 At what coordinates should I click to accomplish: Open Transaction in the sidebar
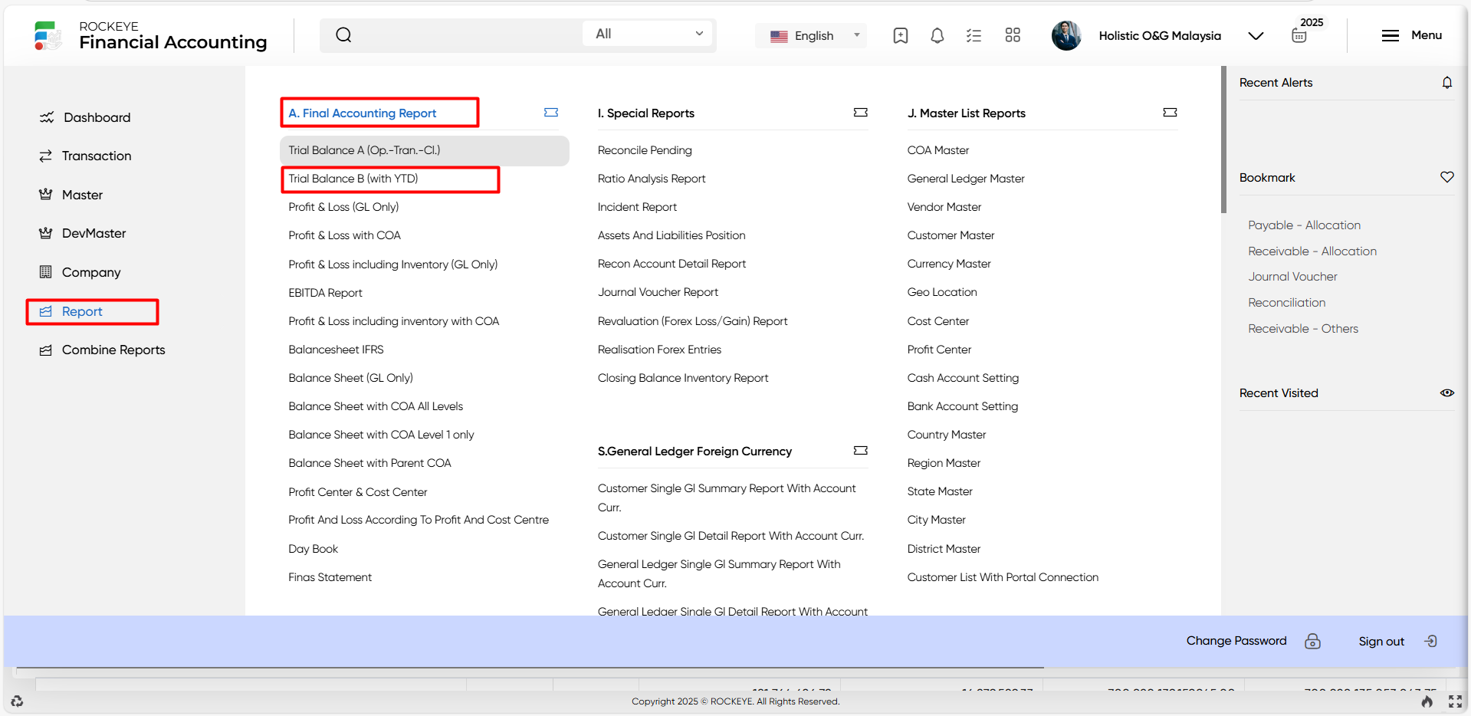coord(85,156)
